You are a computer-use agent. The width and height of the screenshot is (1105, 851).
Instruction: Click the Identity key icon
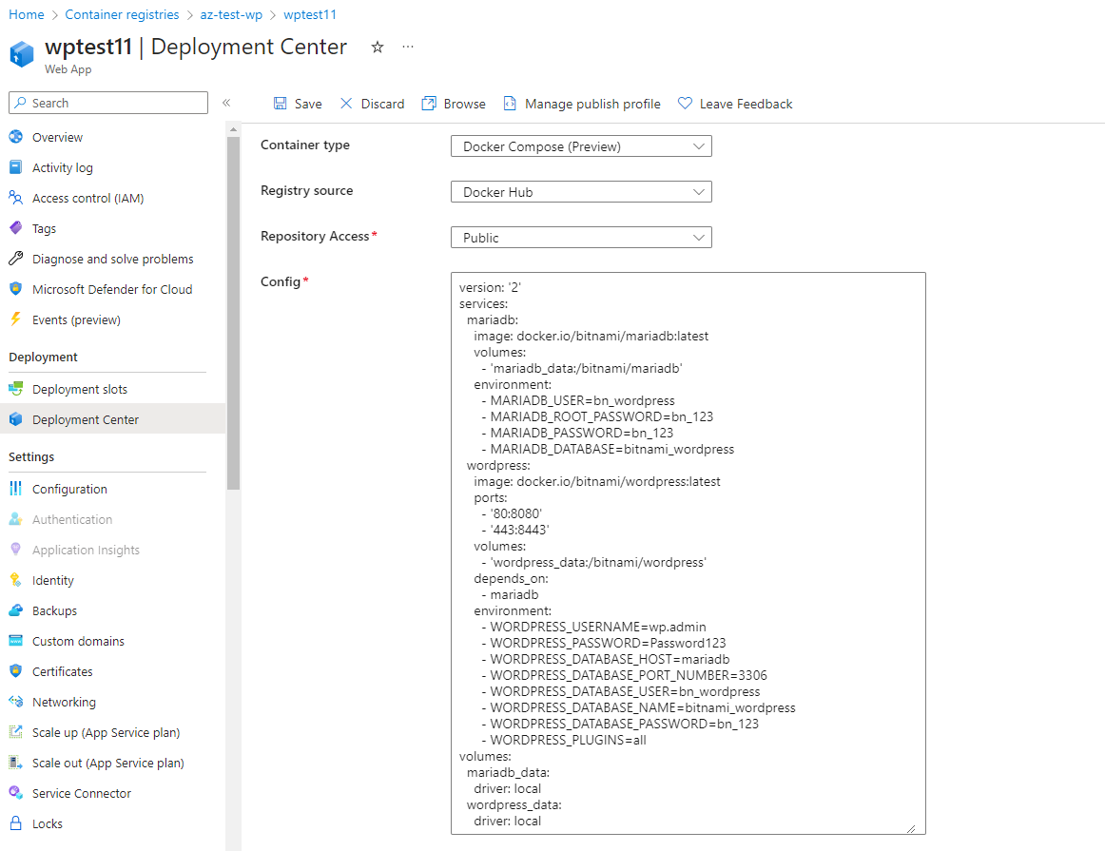point(15,580)
